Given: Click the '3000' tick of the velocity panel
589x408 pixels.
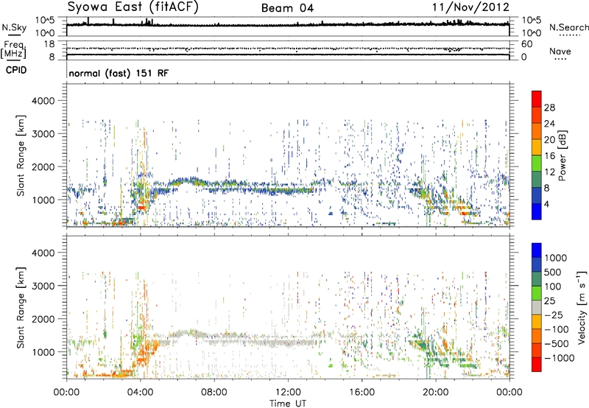Looking at the screenshot, I should pos(43,286).
